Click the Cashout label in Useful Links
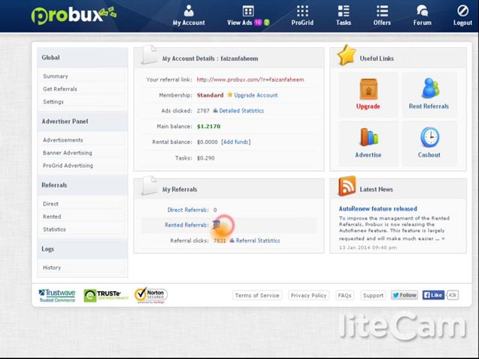Image resolution: width=479 pixels, height=359 pixels. 429,155
